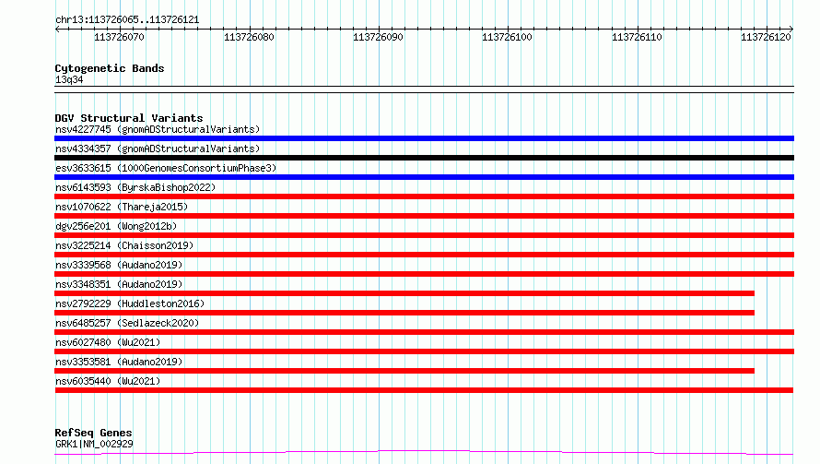
Task: Click ruler position 113726100
Action: coord(507,37)
